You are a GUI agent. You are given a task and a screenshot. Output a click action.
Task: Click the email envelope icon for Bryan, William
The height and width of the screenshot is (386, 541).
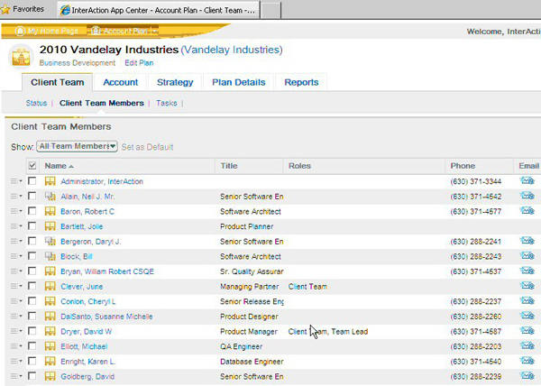click(x=527, y=271)
